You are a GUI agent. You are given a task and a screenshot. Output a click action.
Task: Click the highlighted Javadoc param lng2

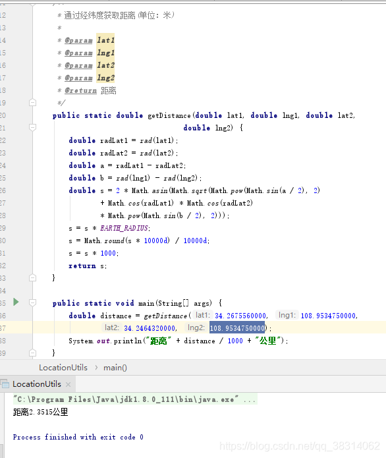(x=105, y=78)
